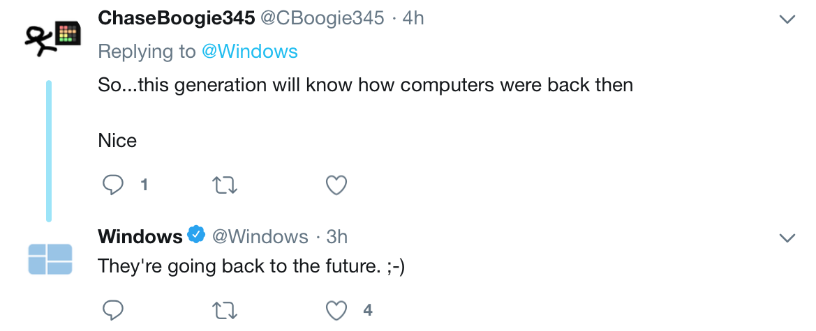Screen dimensions: 816x331
Task: Reply to ChaseBoogie345's tweet via speech bubble
Action: point(113,185)
